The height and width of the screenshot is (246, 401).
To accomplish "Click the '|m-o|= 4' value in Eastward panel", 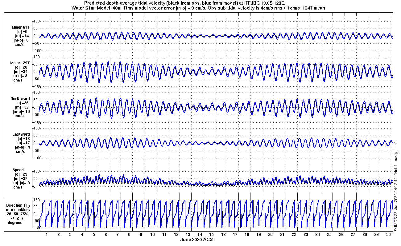I will 22,147.
